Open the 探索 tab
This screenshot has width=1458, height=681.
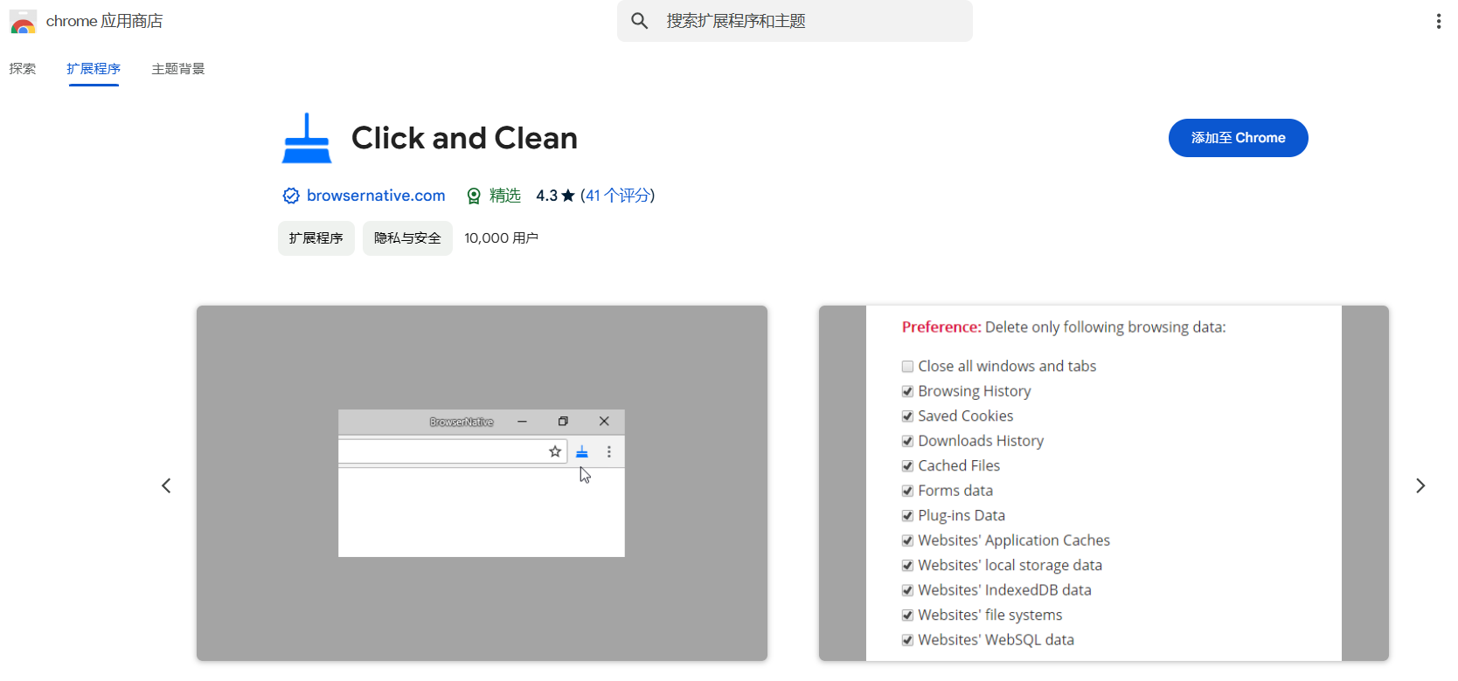pyautogui.click(x=23, y=69)
